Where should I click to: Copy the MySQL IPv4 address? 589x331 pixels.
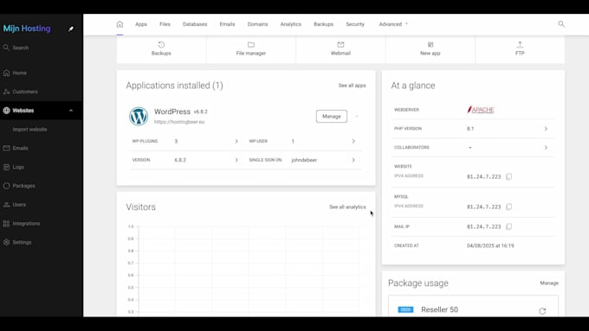[508, 207]
